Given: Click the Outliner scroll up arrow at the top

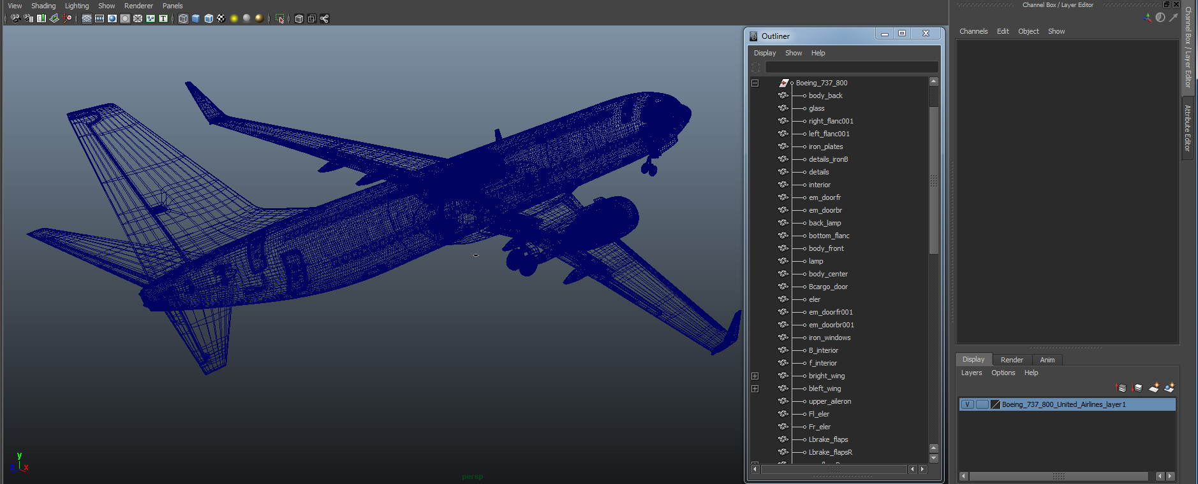Looking at the screenshot, I should pyautogui.click(x=934, y=82).
